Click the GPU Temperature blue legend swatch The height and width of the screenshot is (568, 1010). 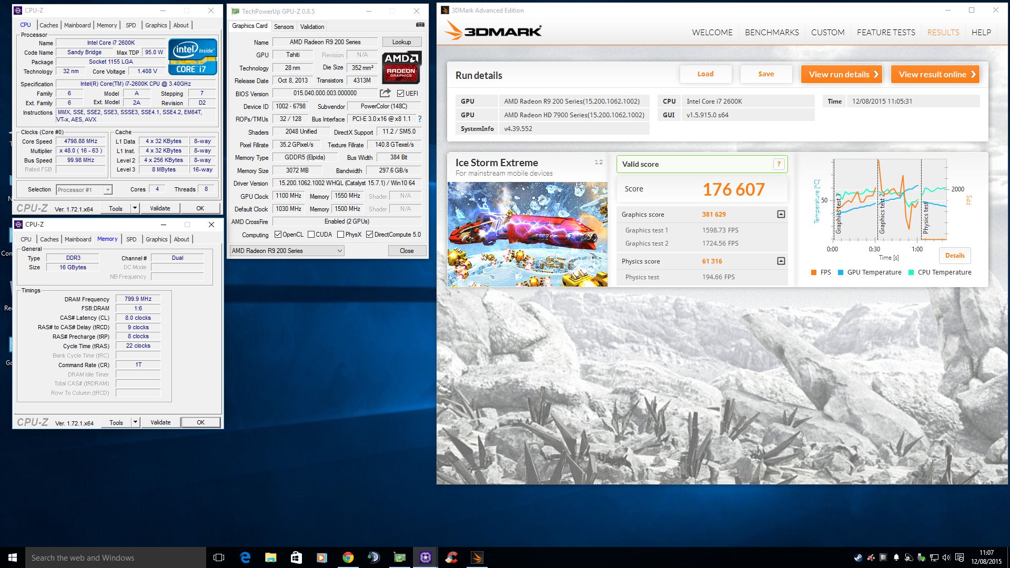(841, 272)
